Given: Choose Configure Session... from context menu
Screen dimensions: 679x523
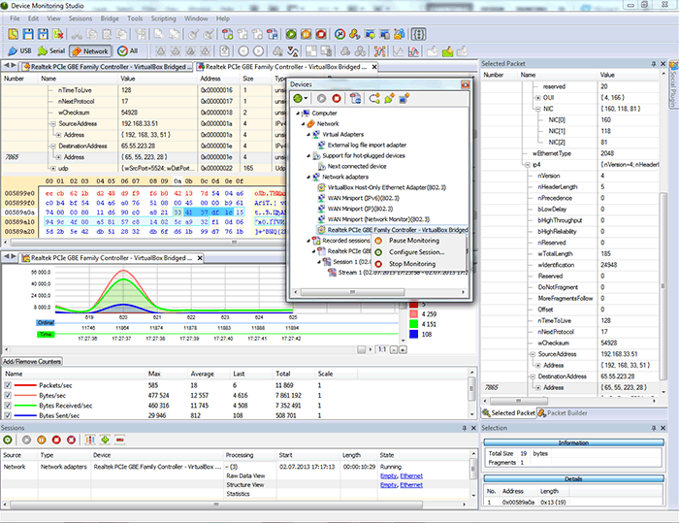Looking at the screenshot, I should click(419, 252).
